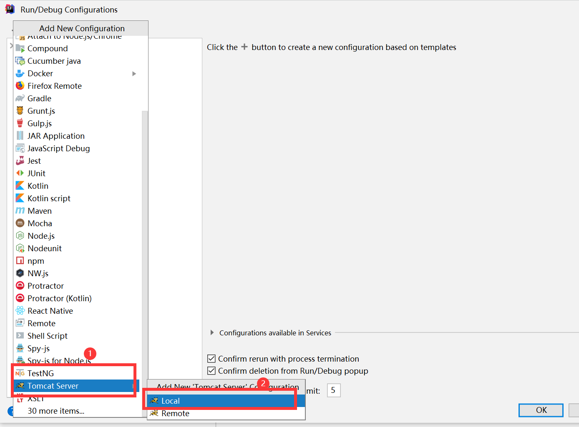Click the IntelliJ IDEA window icon
Viewport: 579px width, 427px height.
coord(10,9)
